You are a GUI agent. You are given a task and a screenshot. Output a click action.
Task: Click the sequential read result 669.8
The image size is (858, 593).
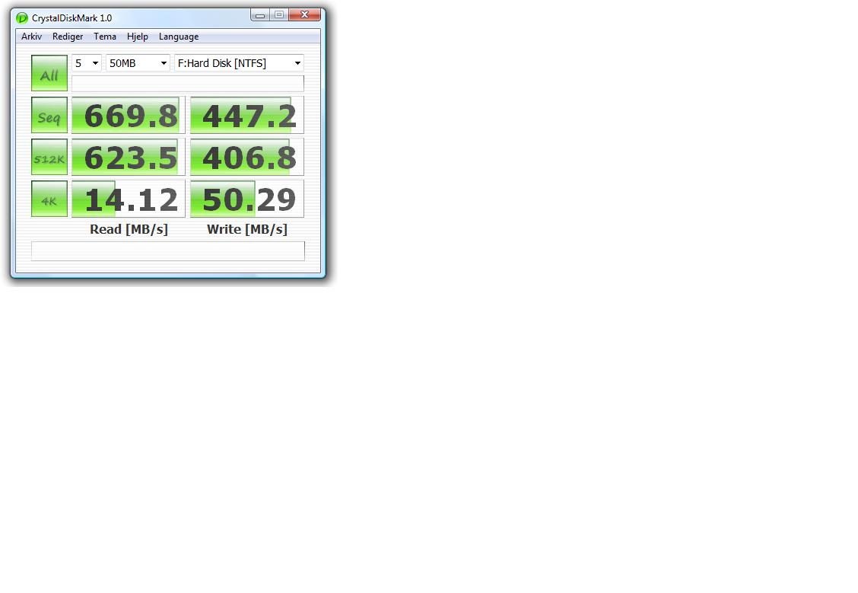pyautogui.click(x=129, y=115)
